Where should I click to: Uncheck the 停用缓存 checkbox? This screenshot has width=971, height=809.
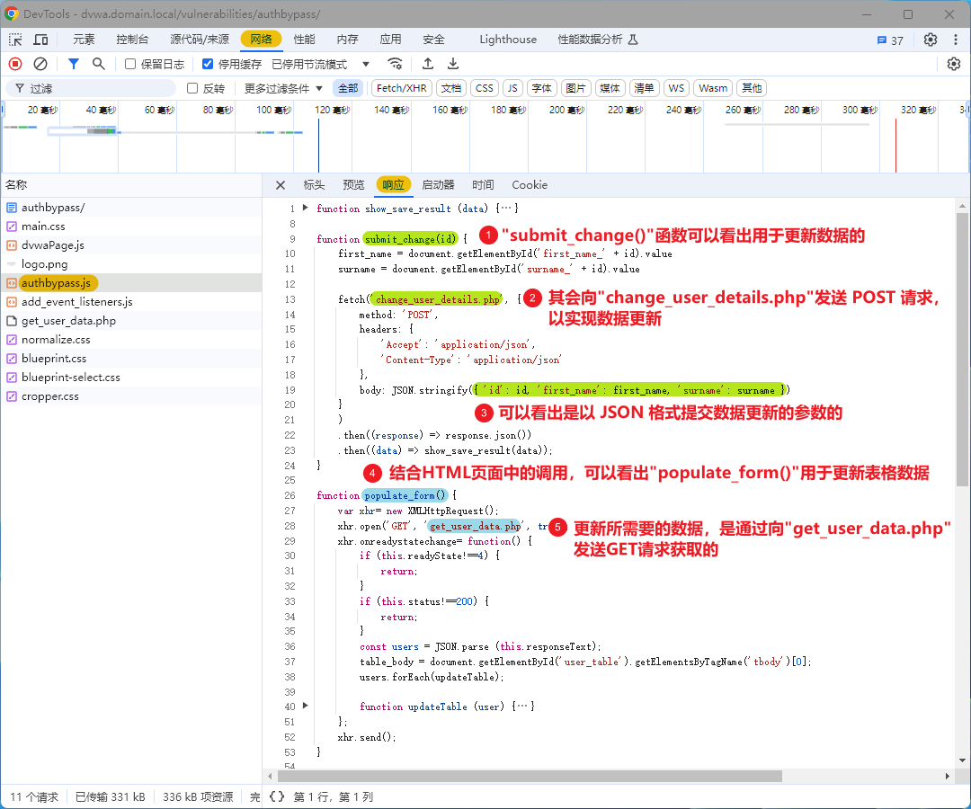208,64
